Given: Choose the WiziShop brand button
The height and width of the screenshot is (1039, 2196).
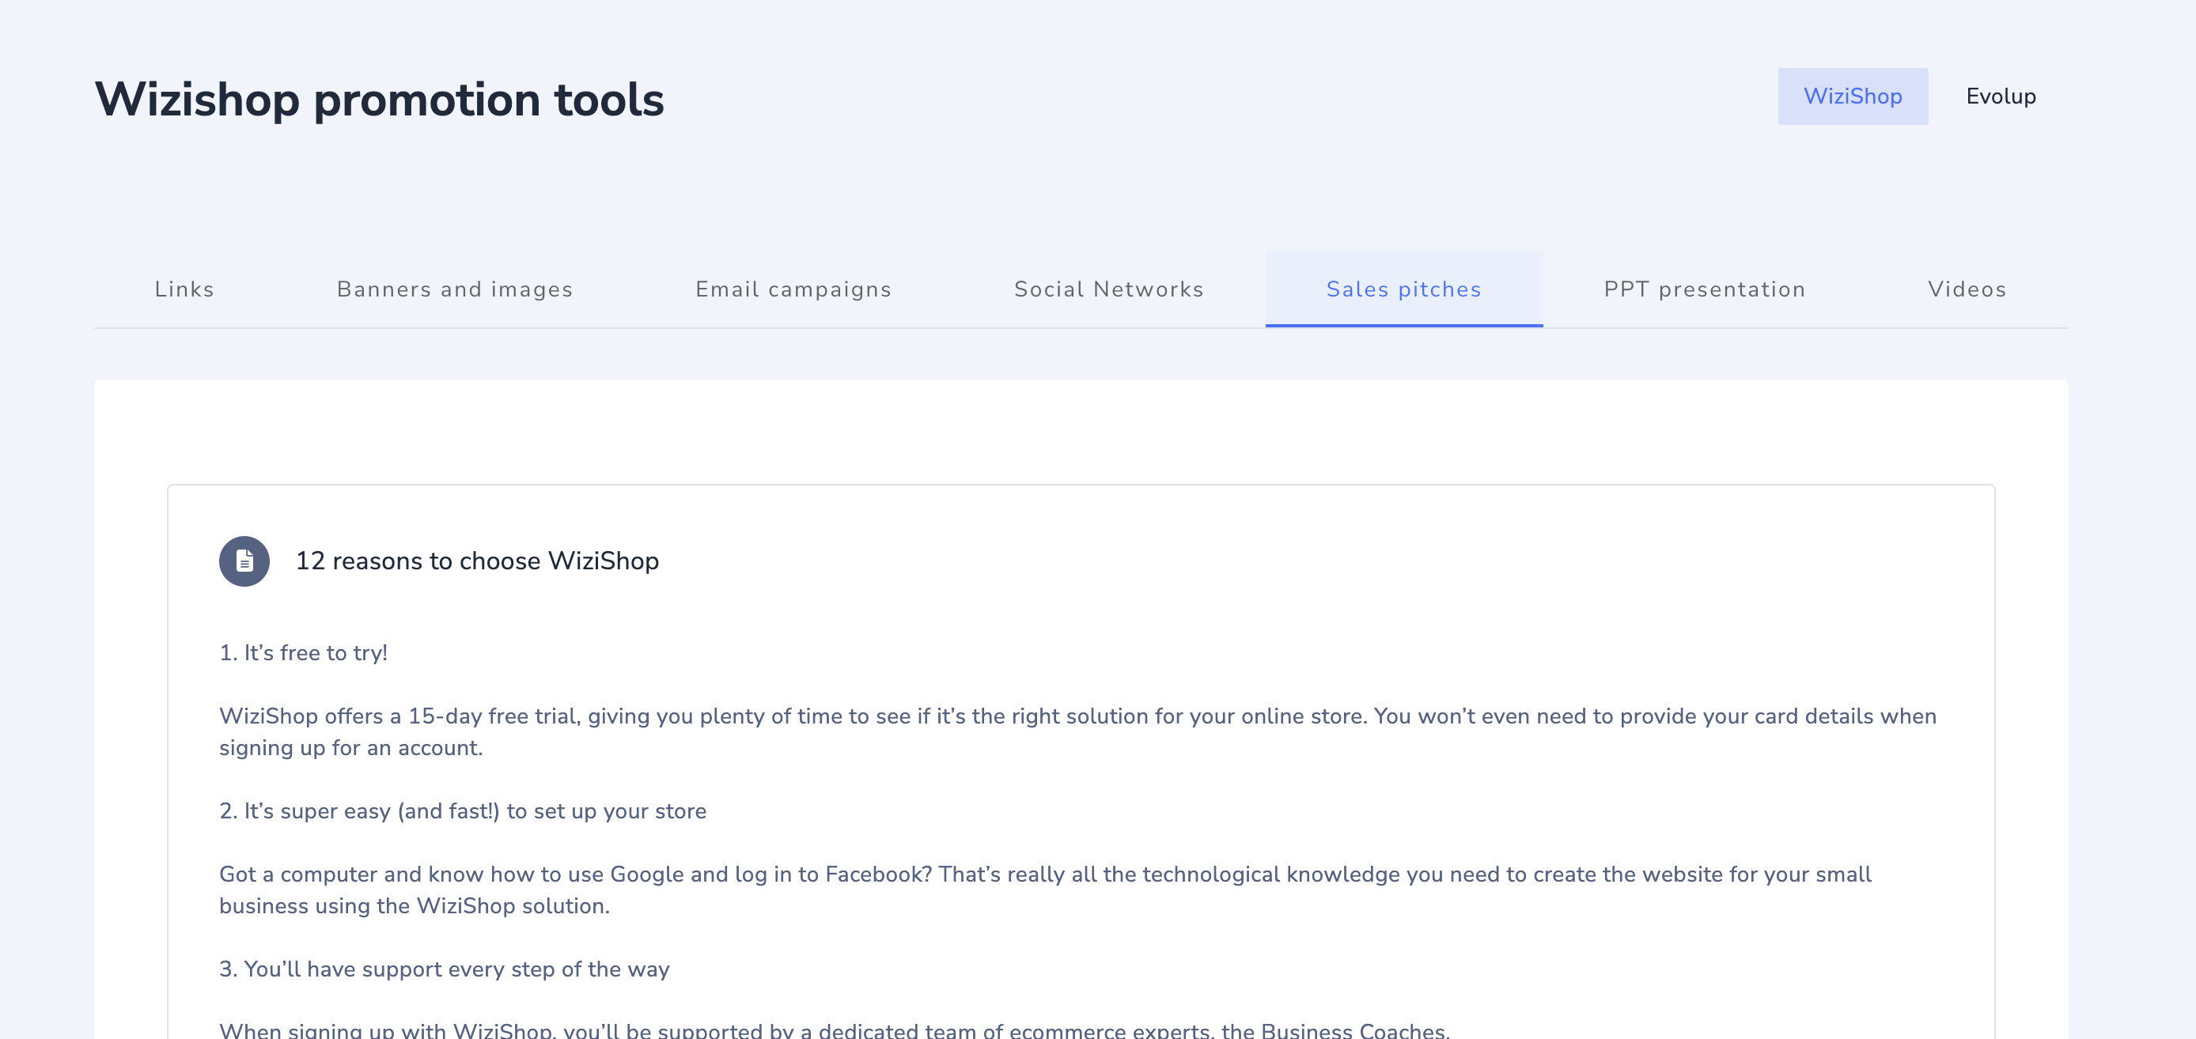Looking at the screenshot, I should pyautogui.click(x=1853, y=96).
